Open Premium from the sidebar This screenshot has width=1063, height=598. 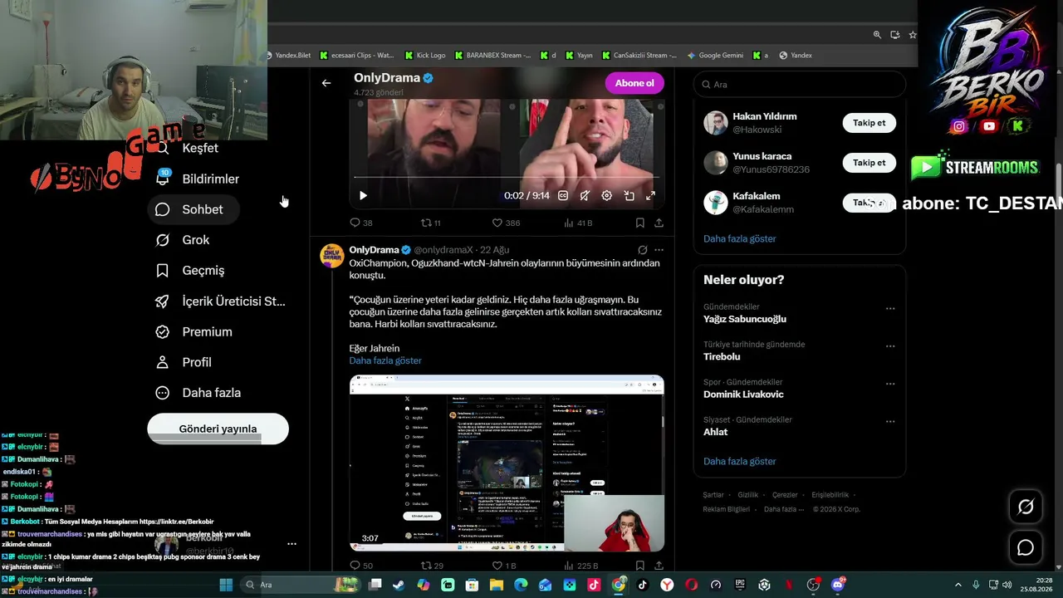196,331
